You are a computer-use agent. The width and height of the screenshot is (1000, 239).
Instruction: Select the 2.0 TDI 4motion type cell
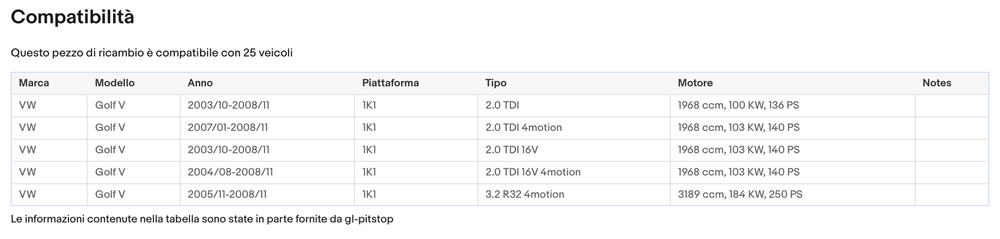[x=574, y=128]
